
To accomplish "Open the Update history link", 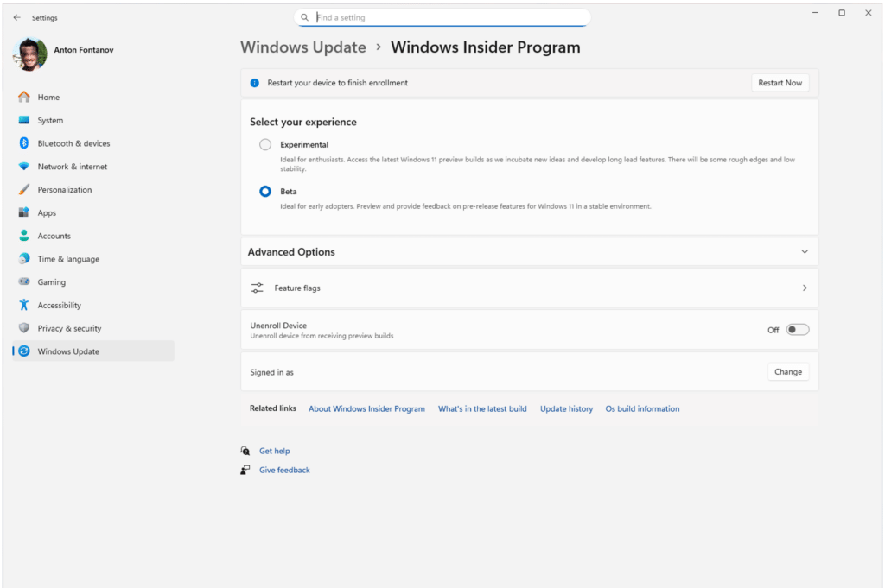I will click(x=566, y=408).
